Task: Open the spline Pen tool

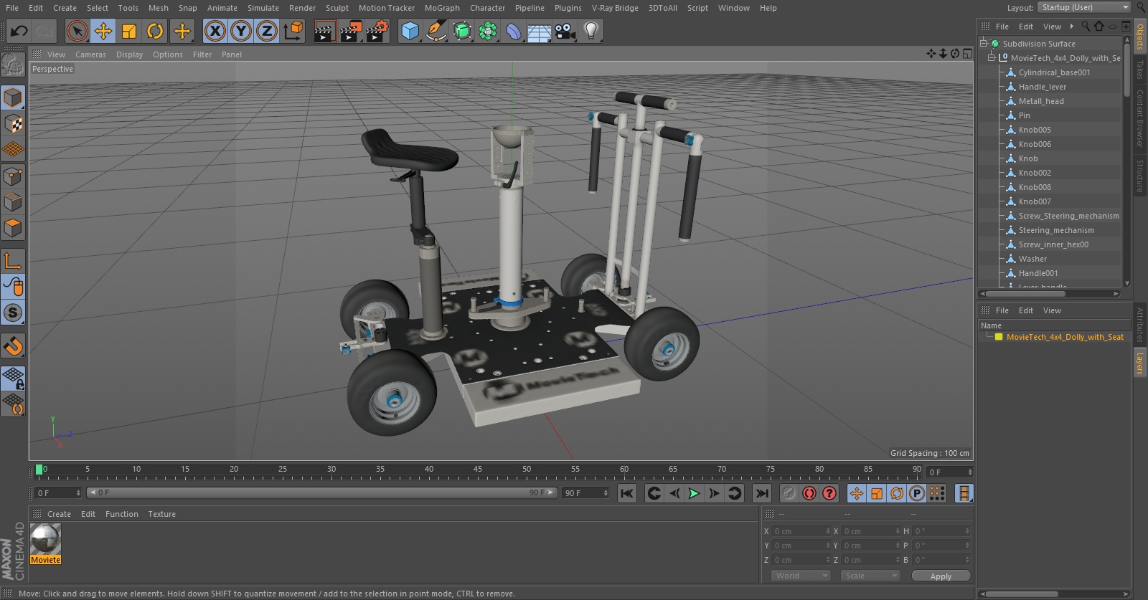Action: click(x=436, y=31)
